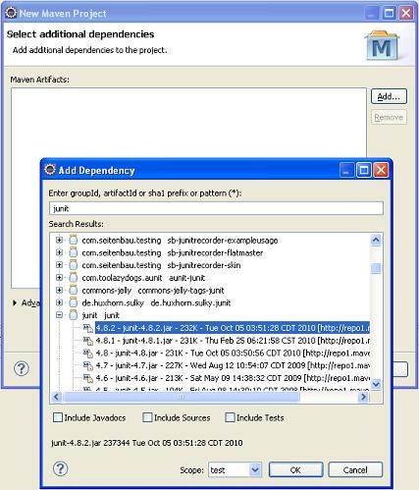Click Cancel in the Add Dependency dialog
This screenshot has width=419, height=490.
pos(355,470)
